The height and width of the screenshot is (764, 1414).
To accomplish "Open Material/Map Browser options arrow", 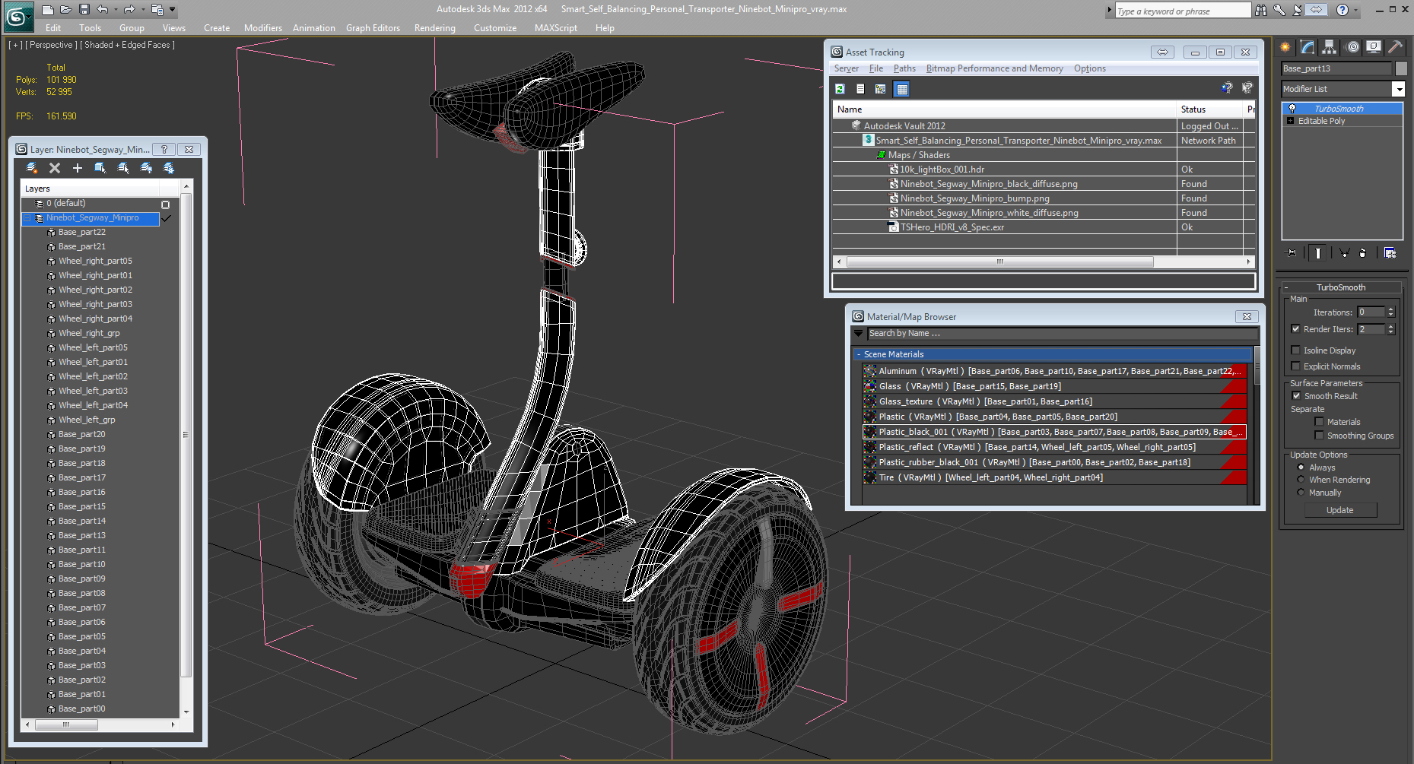I will 859,334.
